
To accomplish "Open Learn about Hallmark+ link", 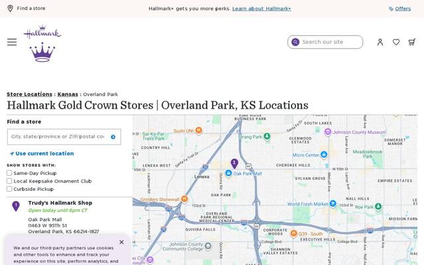I will click(x=262, y=9).
